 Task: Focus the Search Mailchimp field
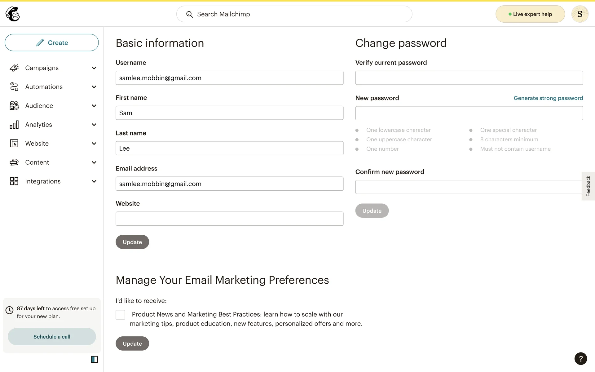[x=294, y=14]
